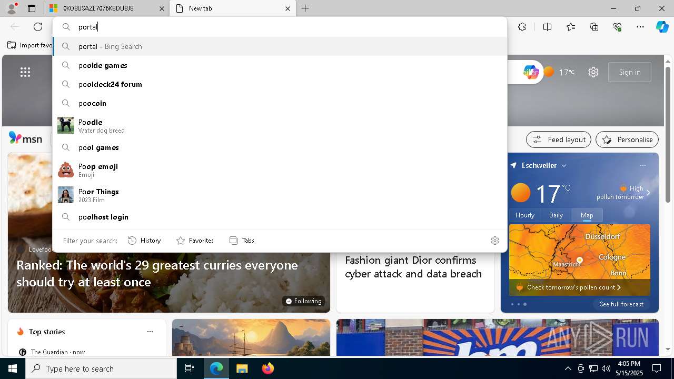The image size is (674, 379).
Task: Open Windows Start menu
Action: [x=13, y=368]
